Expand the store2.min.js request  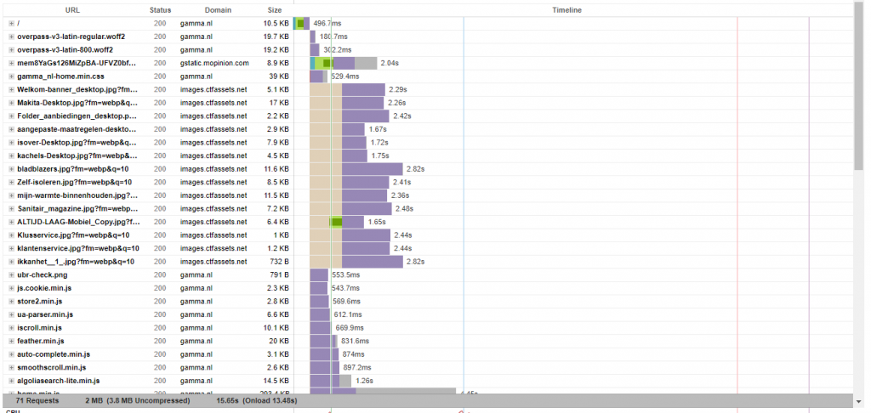coord(11,302)
